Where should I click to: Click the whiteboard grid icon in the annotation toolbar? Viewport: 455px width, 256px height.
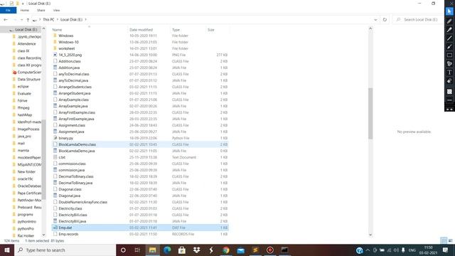(449, 92)
